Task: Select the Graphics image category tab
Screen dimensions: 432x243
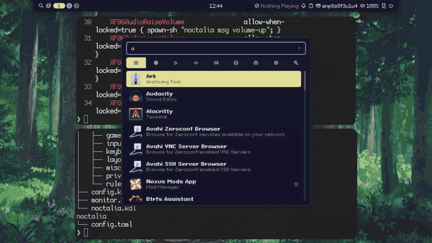Action: pyautogui.click(x=236, y=63)
